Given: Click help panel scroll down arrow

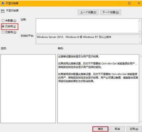Looking at the screenshot, I should pos(141,121).
